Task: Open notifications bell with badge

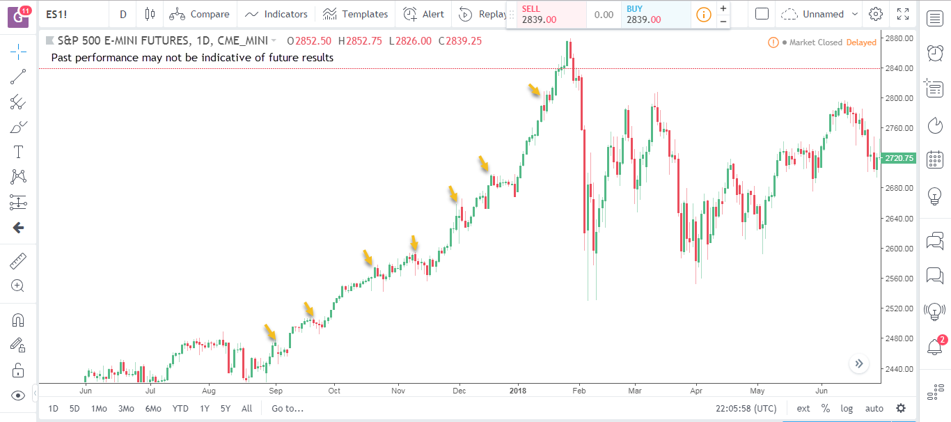Action: 935,346
